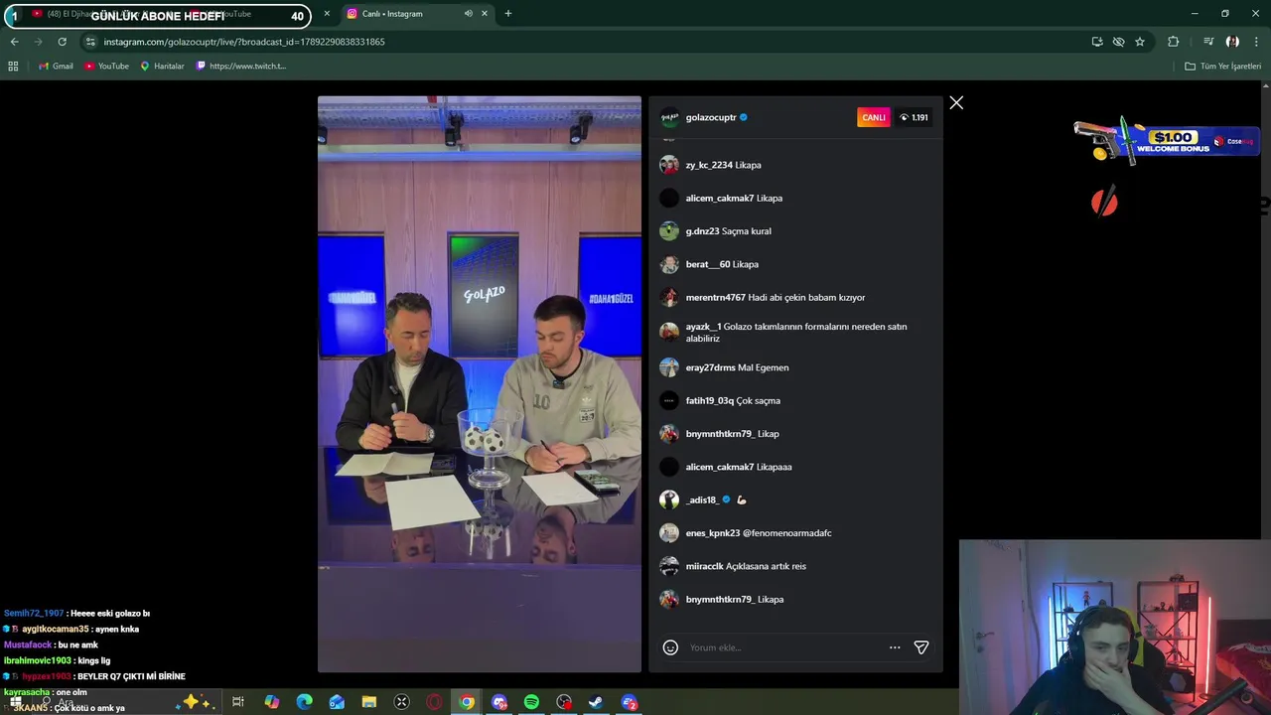The width and height of the screenshot is (1271, 715).
Task: Click the address bar URL
Action: [x=244, y=42]
